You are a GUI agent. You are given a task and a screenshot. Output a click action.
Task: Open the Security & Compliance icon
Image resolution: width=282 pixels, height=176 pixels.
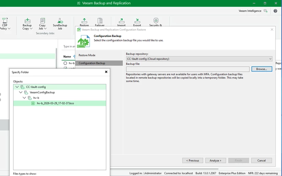click(x=156, y=21)
